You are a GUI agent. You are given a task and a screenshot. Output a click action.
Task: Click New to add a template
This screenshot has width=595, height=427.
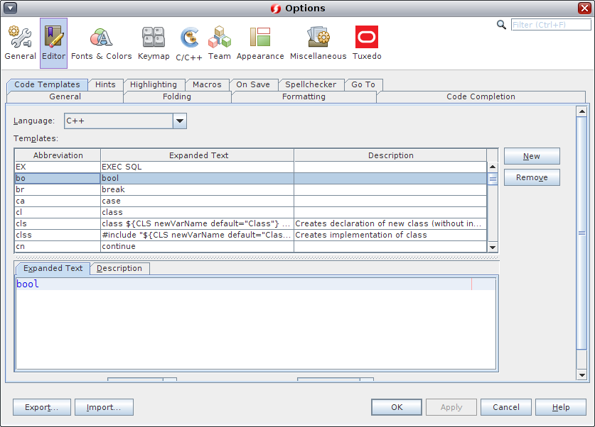pos(532,156)
